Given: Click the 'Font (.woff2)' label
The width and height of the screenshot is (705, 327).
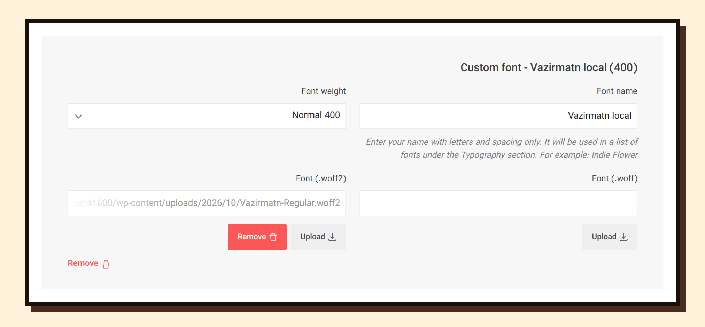Looking at the screenshot, I should pos(321,178).
